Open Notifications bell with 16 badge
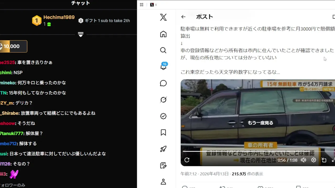Image resolution: width=335 pixels, height=188 pixels. [x=163, y=67]
